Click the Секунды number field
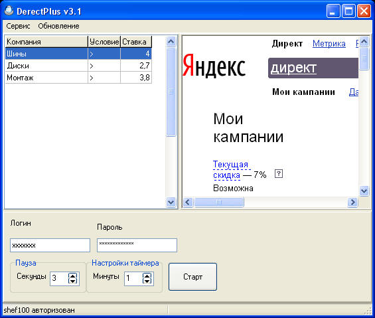The height and width of the screenshot is (318, 375). [x=59, y=279]
